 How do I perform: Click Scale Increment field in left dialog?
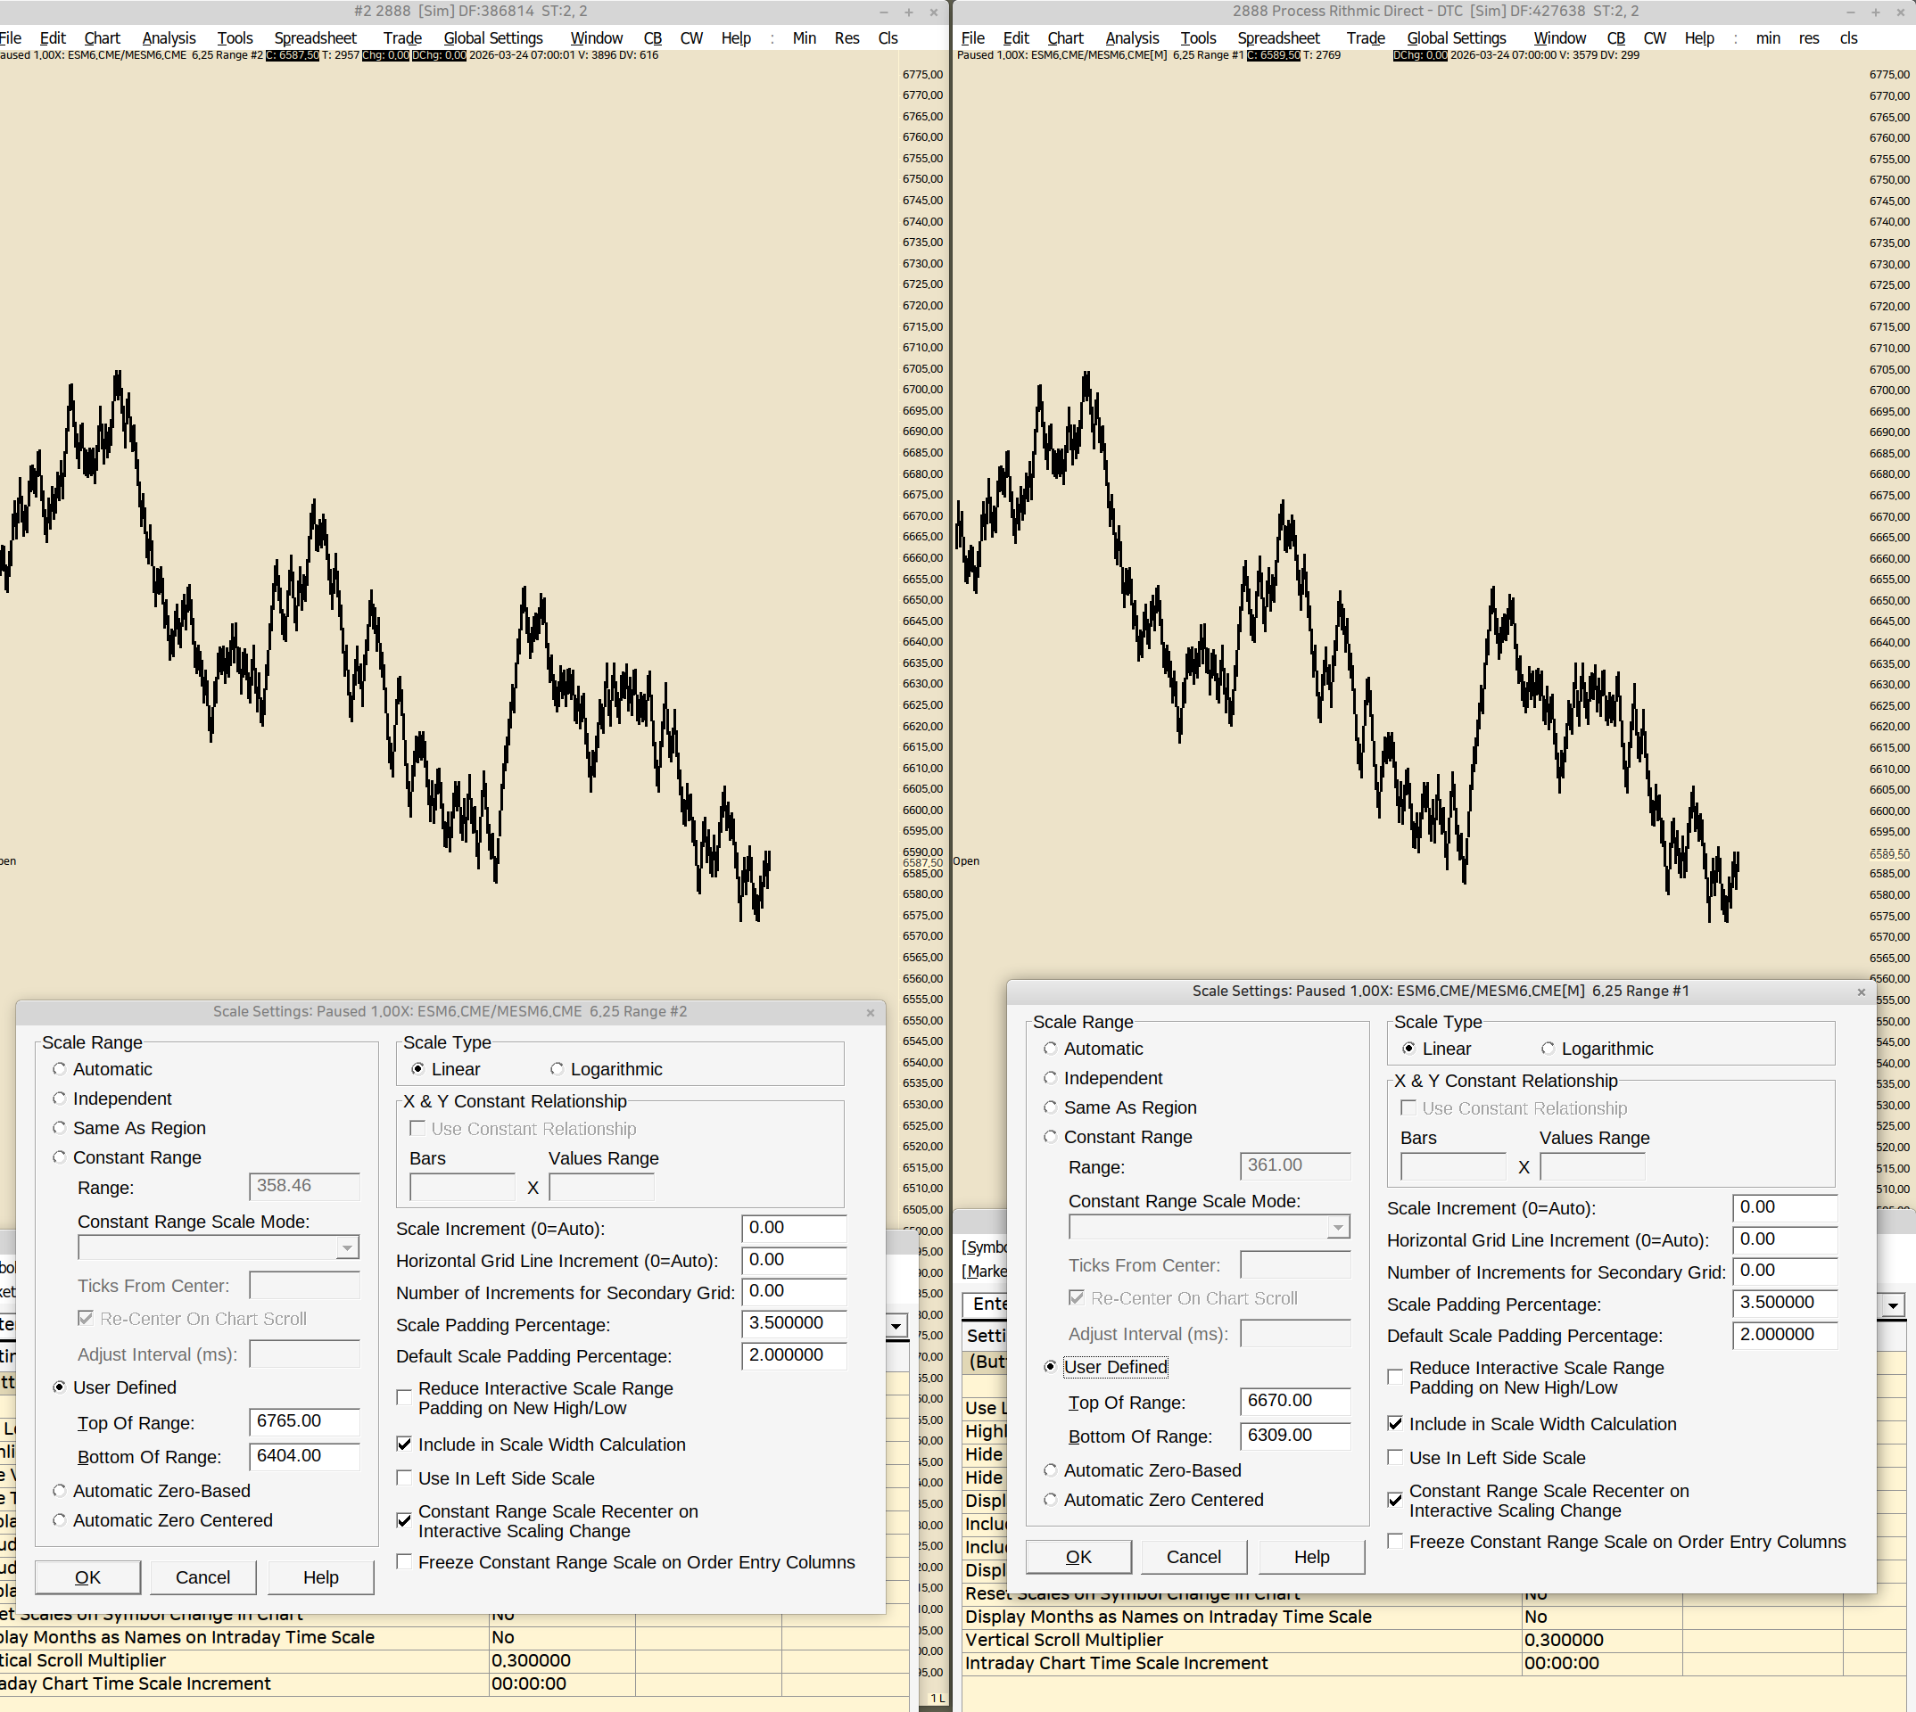(x=793, y=1227)
